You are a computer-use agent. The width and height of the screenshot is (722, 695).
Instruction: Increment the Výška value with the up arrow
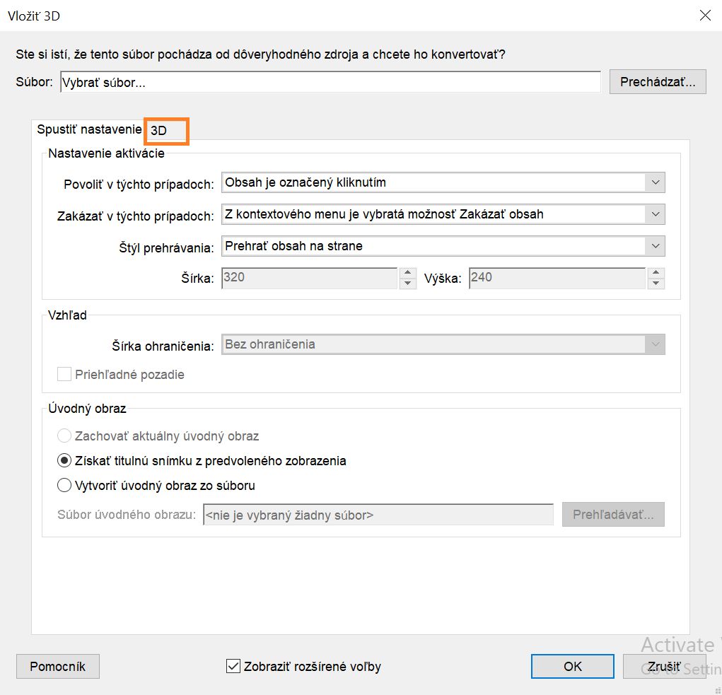click(656, 273)
